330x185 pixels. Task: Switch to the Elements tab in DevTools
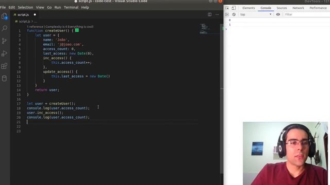tap(249, 8)
